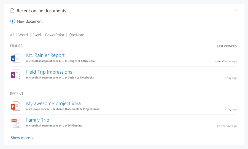Select the All filter tab
The image size is (248, 149).
(x=12, y=35)
